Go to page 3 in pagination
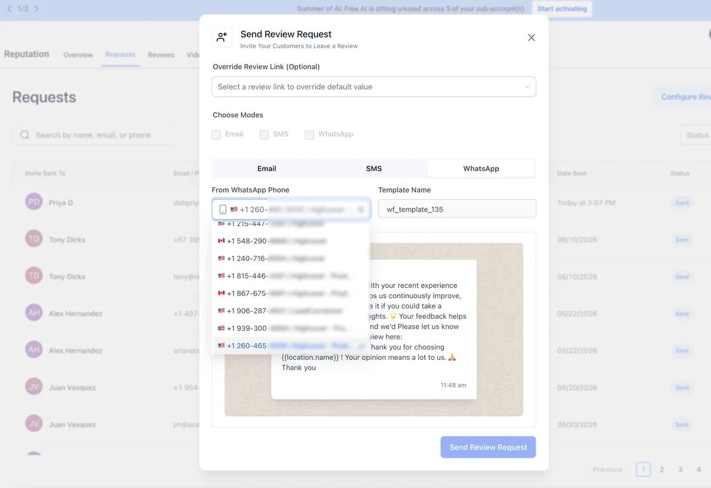The image size is (711, 488). pos(680,470)
